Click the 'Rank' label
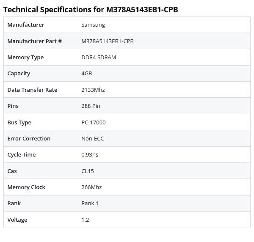254x242 pixels. coord(14,203)
